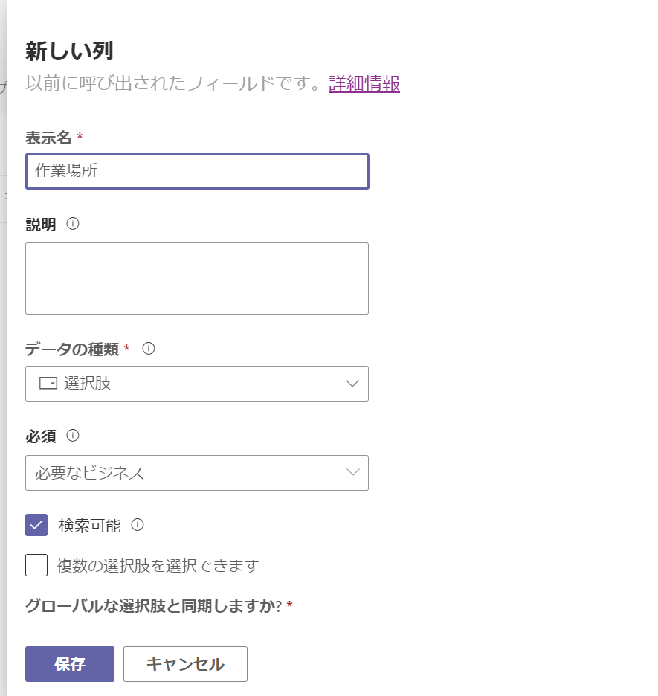
Task: Click the info icon beside データの種類
Action: pos(149,348)
